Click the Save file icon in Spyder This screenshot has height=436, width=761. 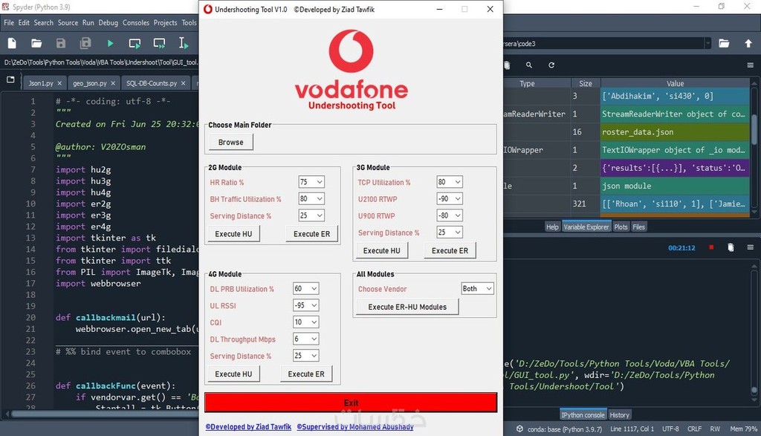tap(61, 44)
